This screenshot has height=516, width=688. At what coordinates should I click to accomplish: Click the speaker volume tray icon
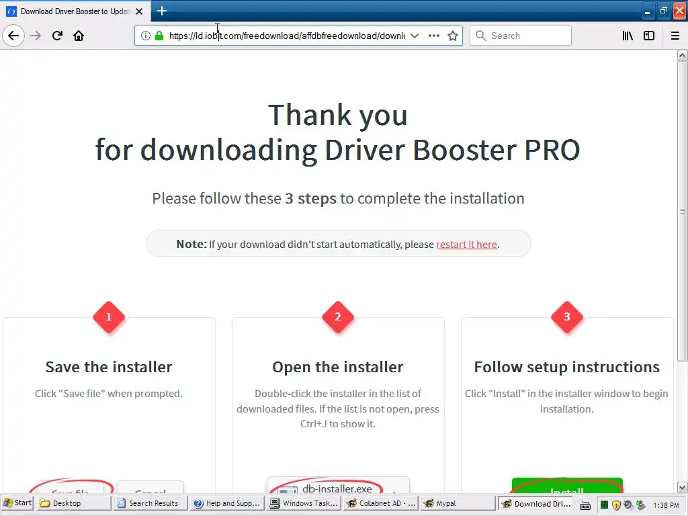tap(628, 505)
